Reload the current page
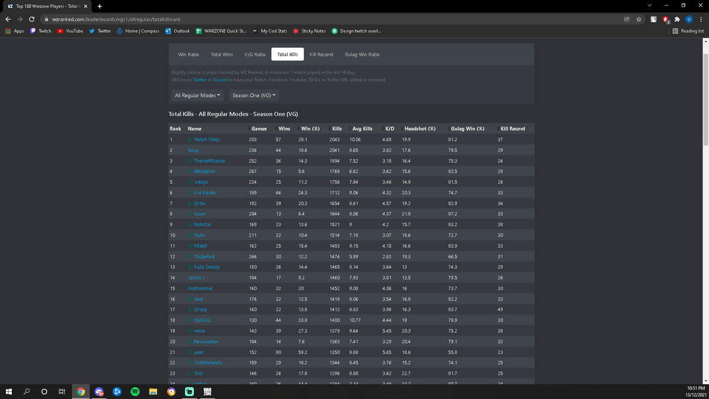The height and width of the screenshot is (399, 709). click(x=31, y=19)
